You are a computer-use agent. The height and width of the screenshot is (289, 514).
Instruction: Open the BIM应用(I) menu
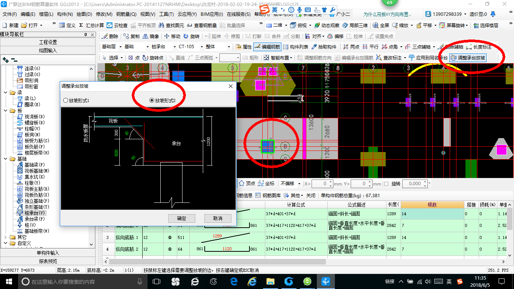click(x=212, y=14)
